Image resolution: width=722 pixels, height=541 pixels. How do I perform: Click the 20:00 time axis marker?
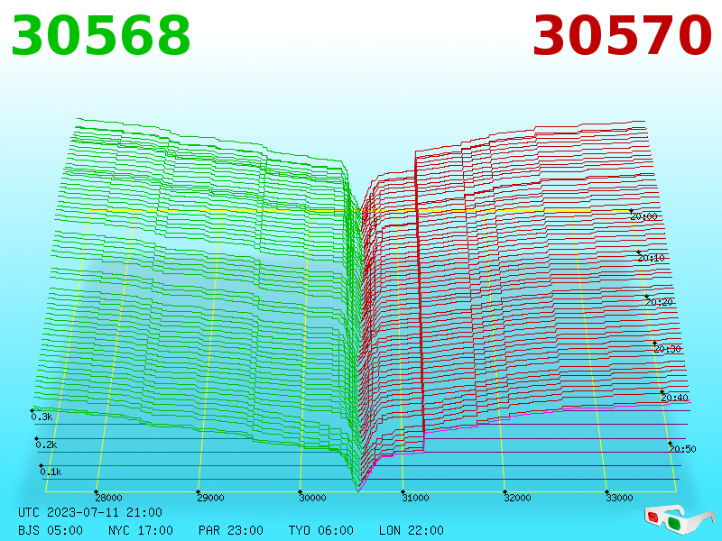click(643, 216)
